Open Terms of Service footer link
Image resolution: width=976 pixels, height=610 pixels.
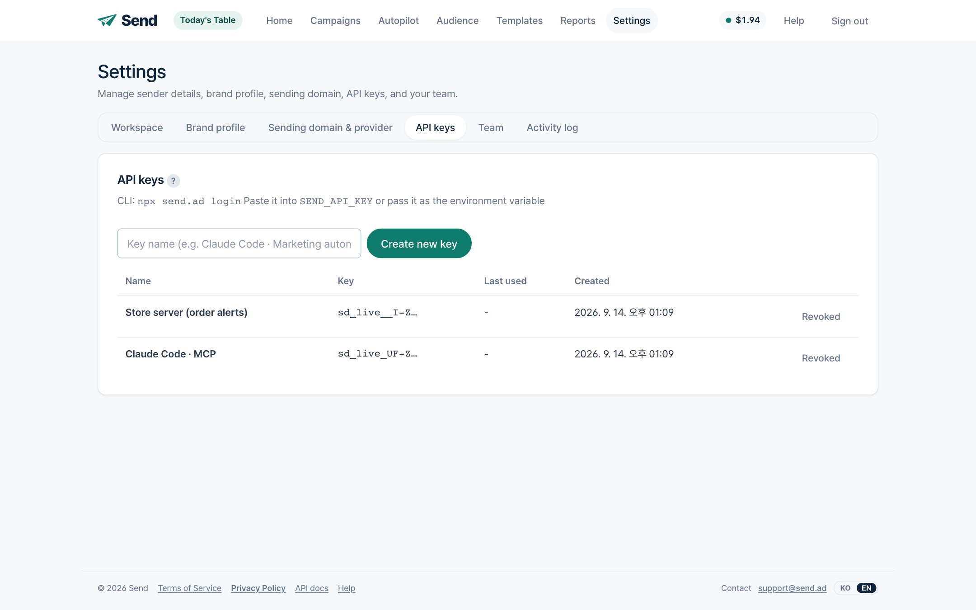pyautogui.click(x=189, y=588)
